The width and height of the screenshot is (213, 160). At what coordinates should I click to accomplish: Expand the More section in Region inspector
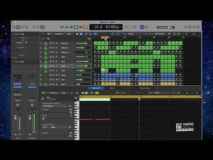(x=12, y=58)
